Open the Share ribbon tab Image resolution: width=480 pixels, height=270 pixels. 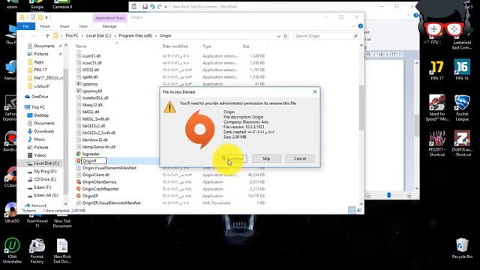[x=64, y=26]
